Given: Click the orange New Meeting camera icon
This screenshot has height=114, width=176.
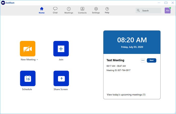Looking at the screenshot, I should (x=28, y=49).
